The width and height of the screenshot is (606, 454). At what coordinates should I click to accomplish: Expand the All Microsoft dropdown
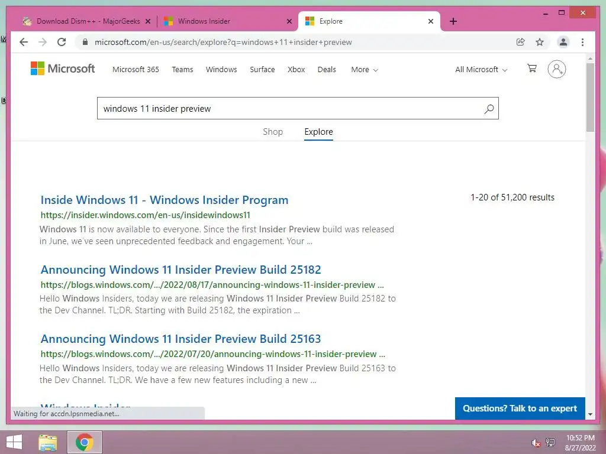pos(481,70)
